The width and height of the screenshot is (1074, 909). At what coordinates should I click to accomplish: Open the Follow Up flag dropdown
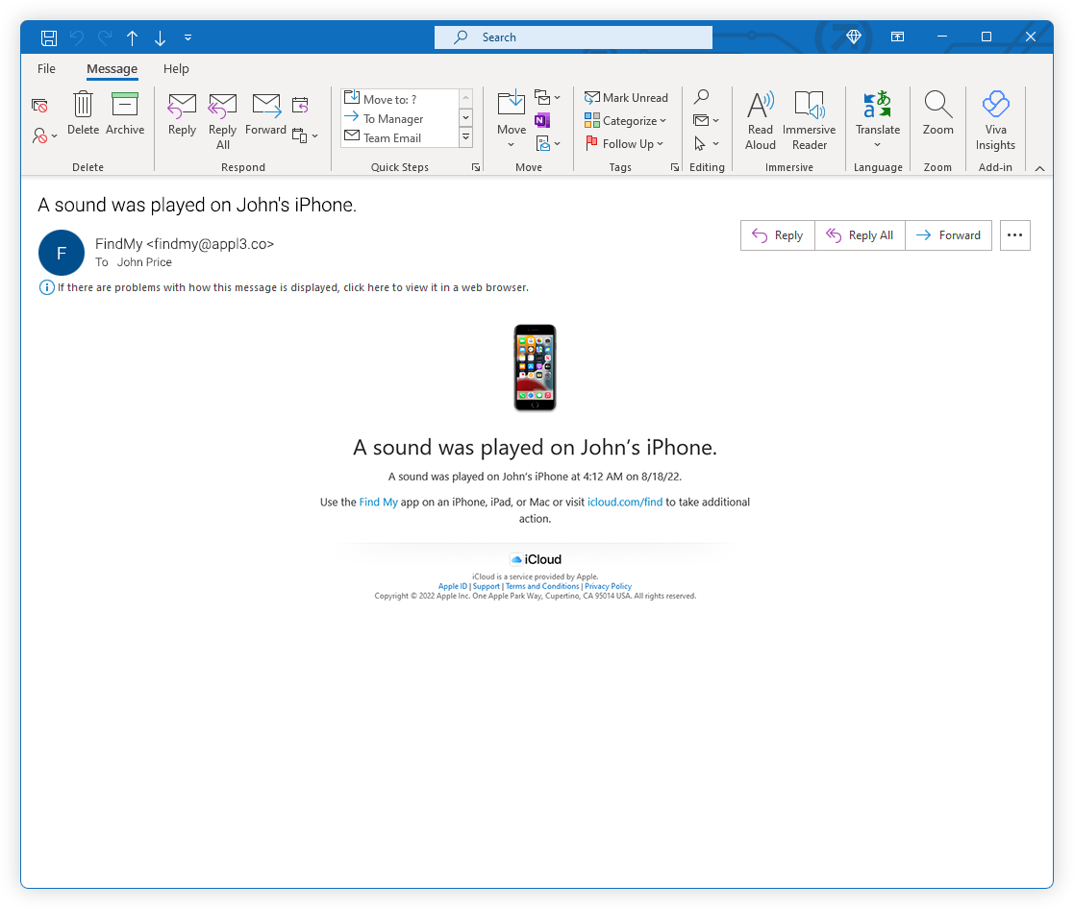[x=625, y=144]
